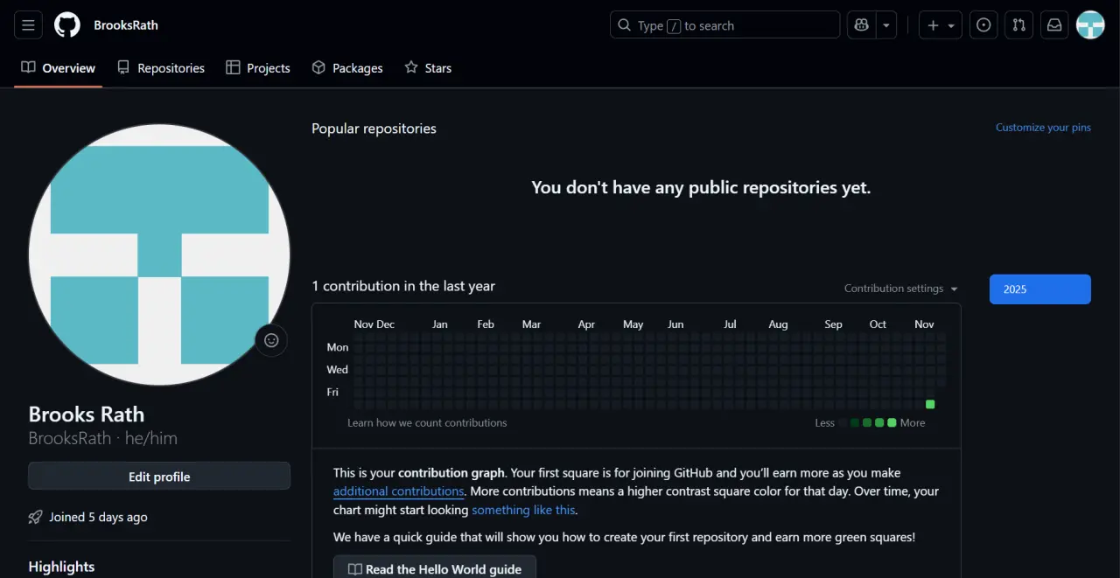Screen dimensions: 1120x578
Task: Click the smiley set status icon
Action: 271,340
